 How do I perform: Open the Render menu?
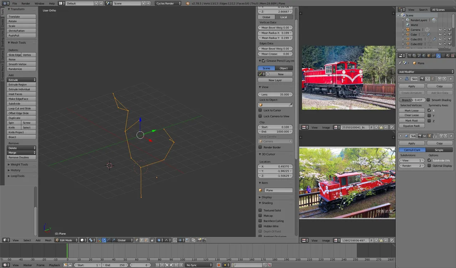[26, 3]
